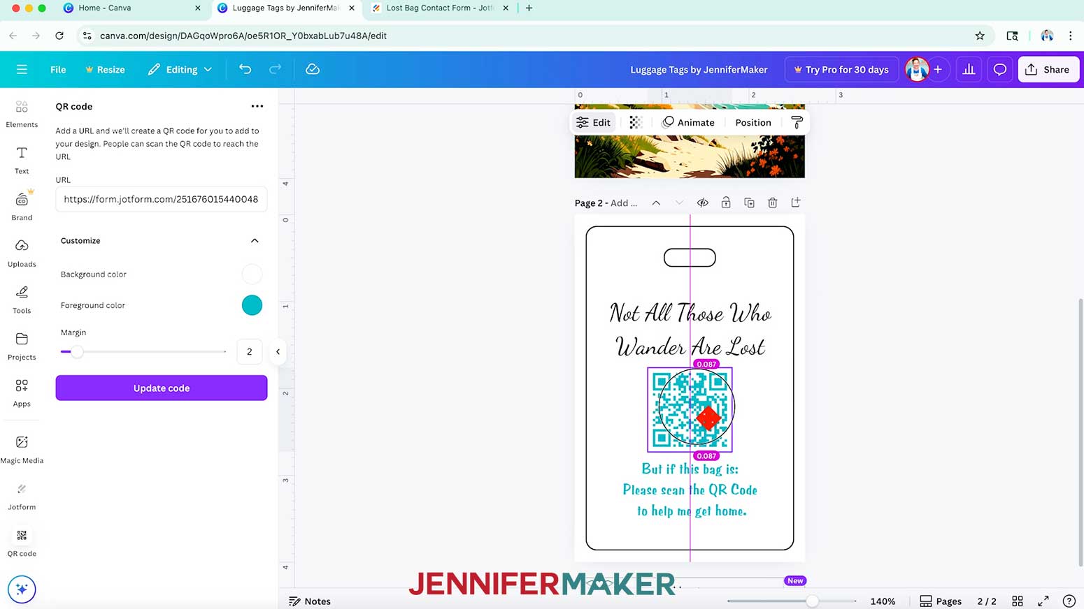The image size is (1084, 609).
Task: Click the QR code URL input field
Action: click(162, 199)
